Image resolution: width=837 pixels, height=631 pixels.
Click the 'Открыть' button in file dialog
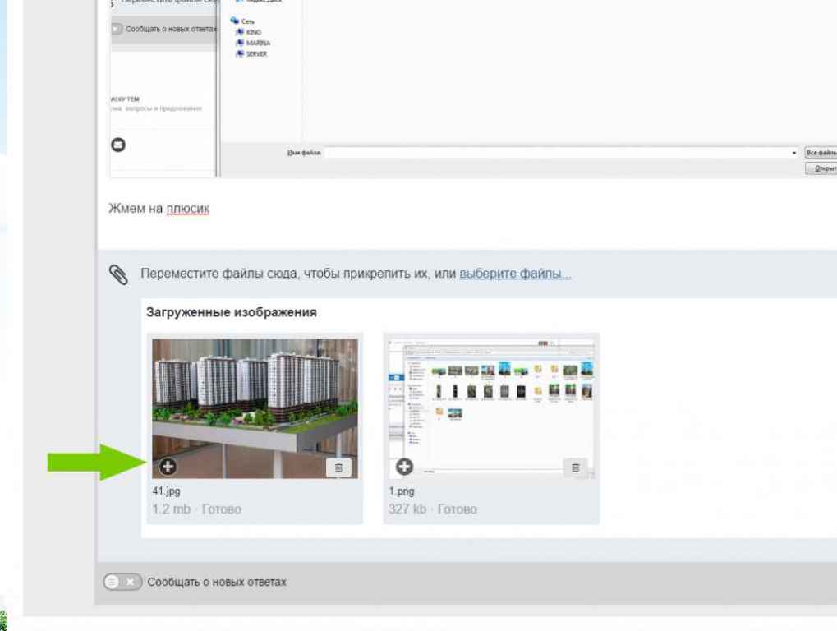[821, 168]
